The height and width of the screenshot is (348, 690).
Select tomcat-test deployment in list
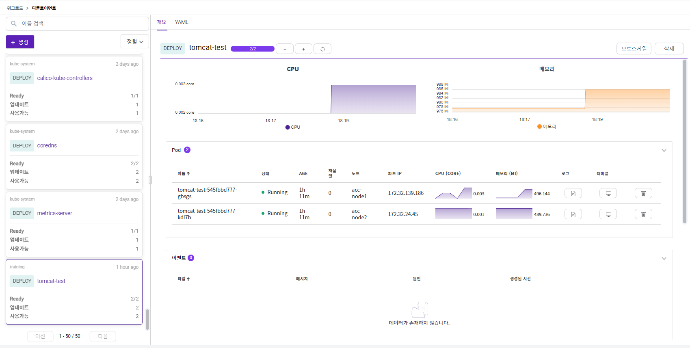[51, 281]
